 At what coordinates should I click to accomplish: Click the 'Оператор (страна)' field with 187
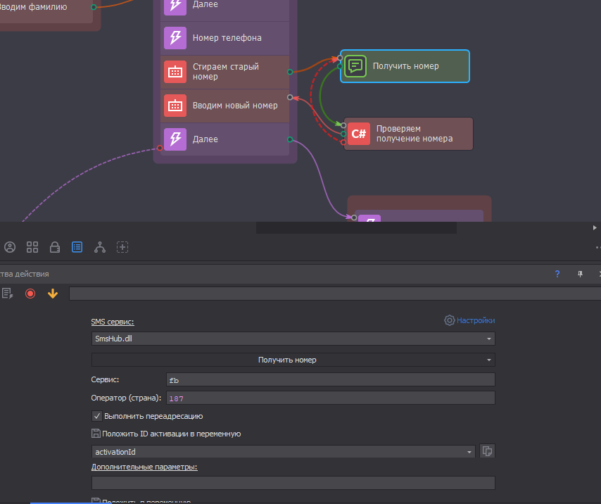click(330, 398)
